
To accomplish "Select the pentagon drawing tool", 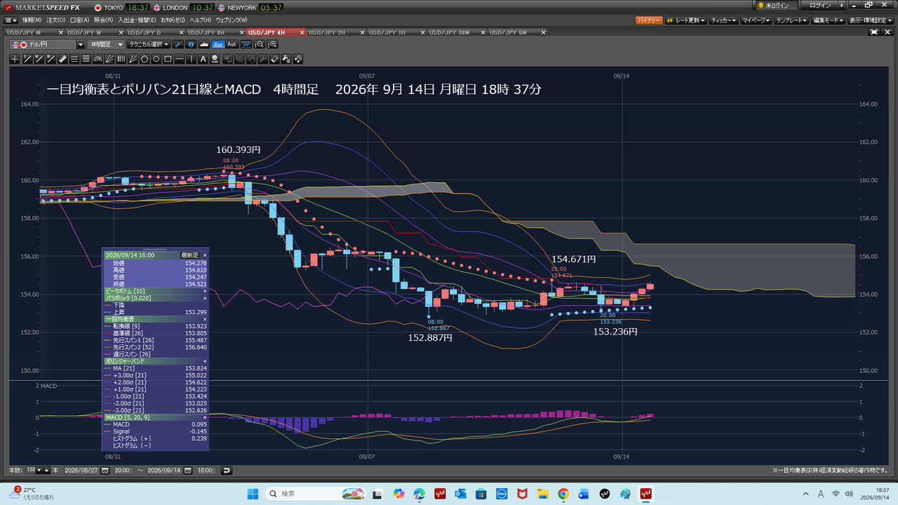I will click(x=145, y=59).
